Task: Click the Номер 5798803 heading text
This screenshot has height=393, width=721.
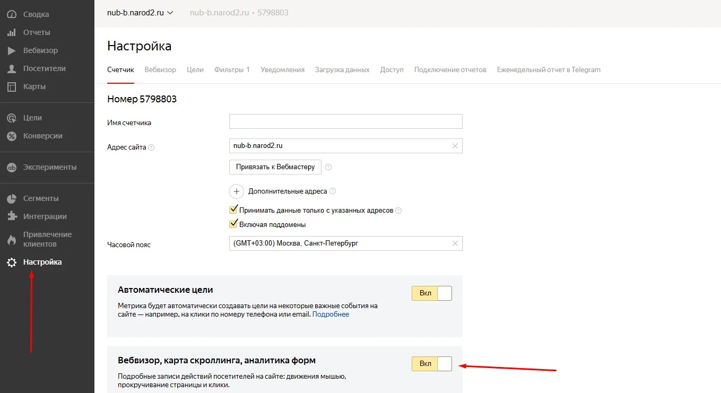Action: tap(142, 99)
